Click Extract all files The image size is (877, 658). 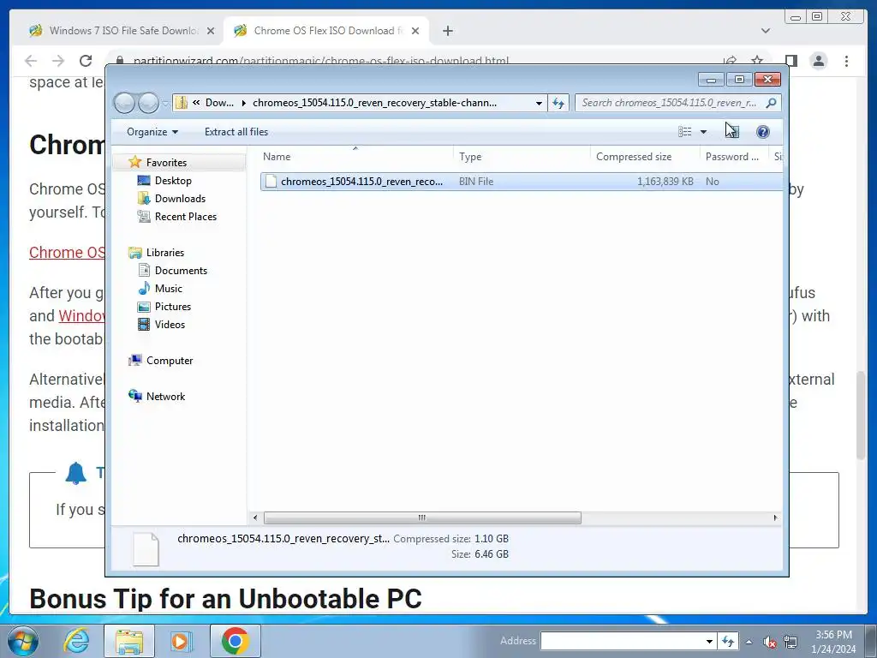tap(236, 131)
